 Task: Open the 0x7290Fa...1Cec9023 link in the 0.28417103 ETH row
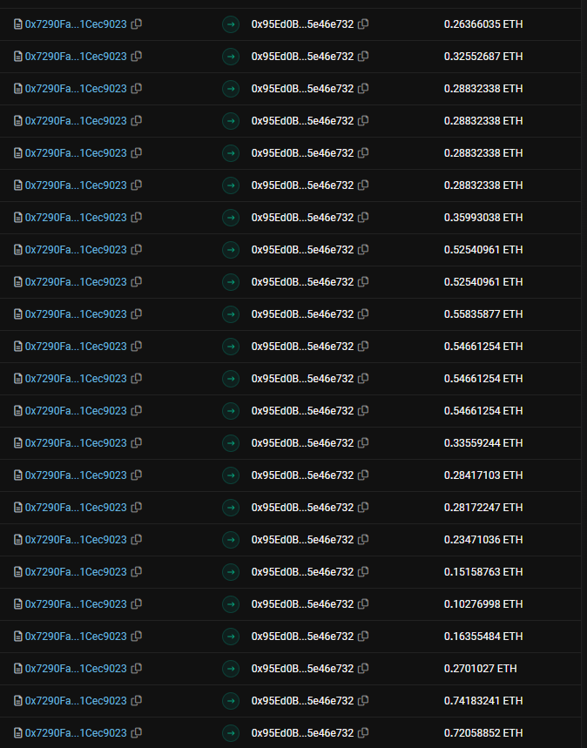point(76,475)
